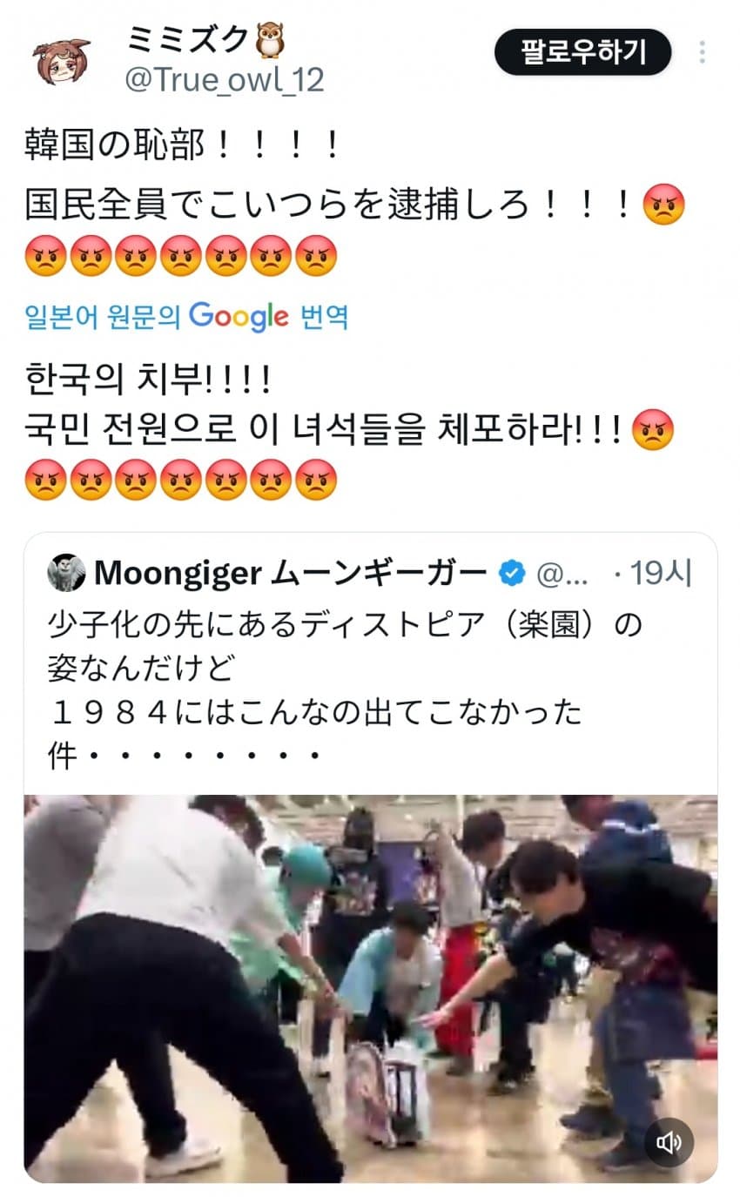Viewport: 740px width, 1197px height.
Task: Tap the 일본어 원문의 translation label
Action: point(101,317)
